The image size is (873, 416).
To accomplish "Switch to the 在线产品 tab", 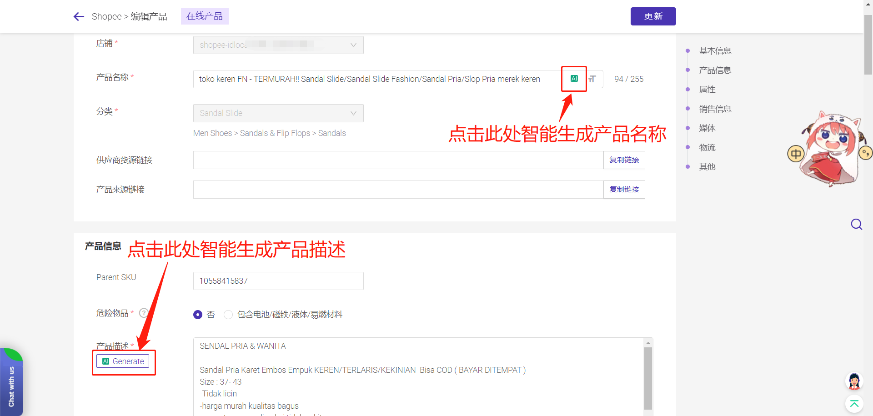I will pos(204,16).
